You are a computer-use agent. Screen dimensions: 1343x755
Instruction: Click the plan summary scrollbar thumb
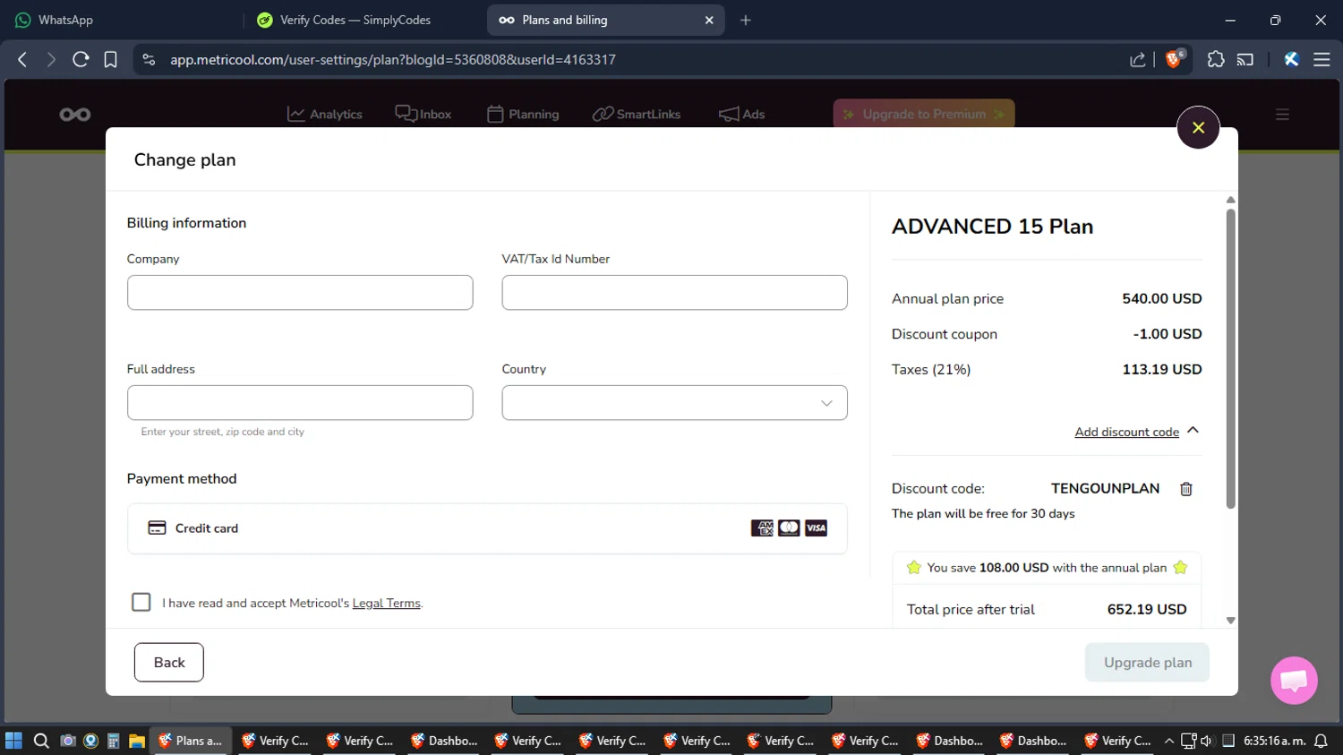(1231, 358)
